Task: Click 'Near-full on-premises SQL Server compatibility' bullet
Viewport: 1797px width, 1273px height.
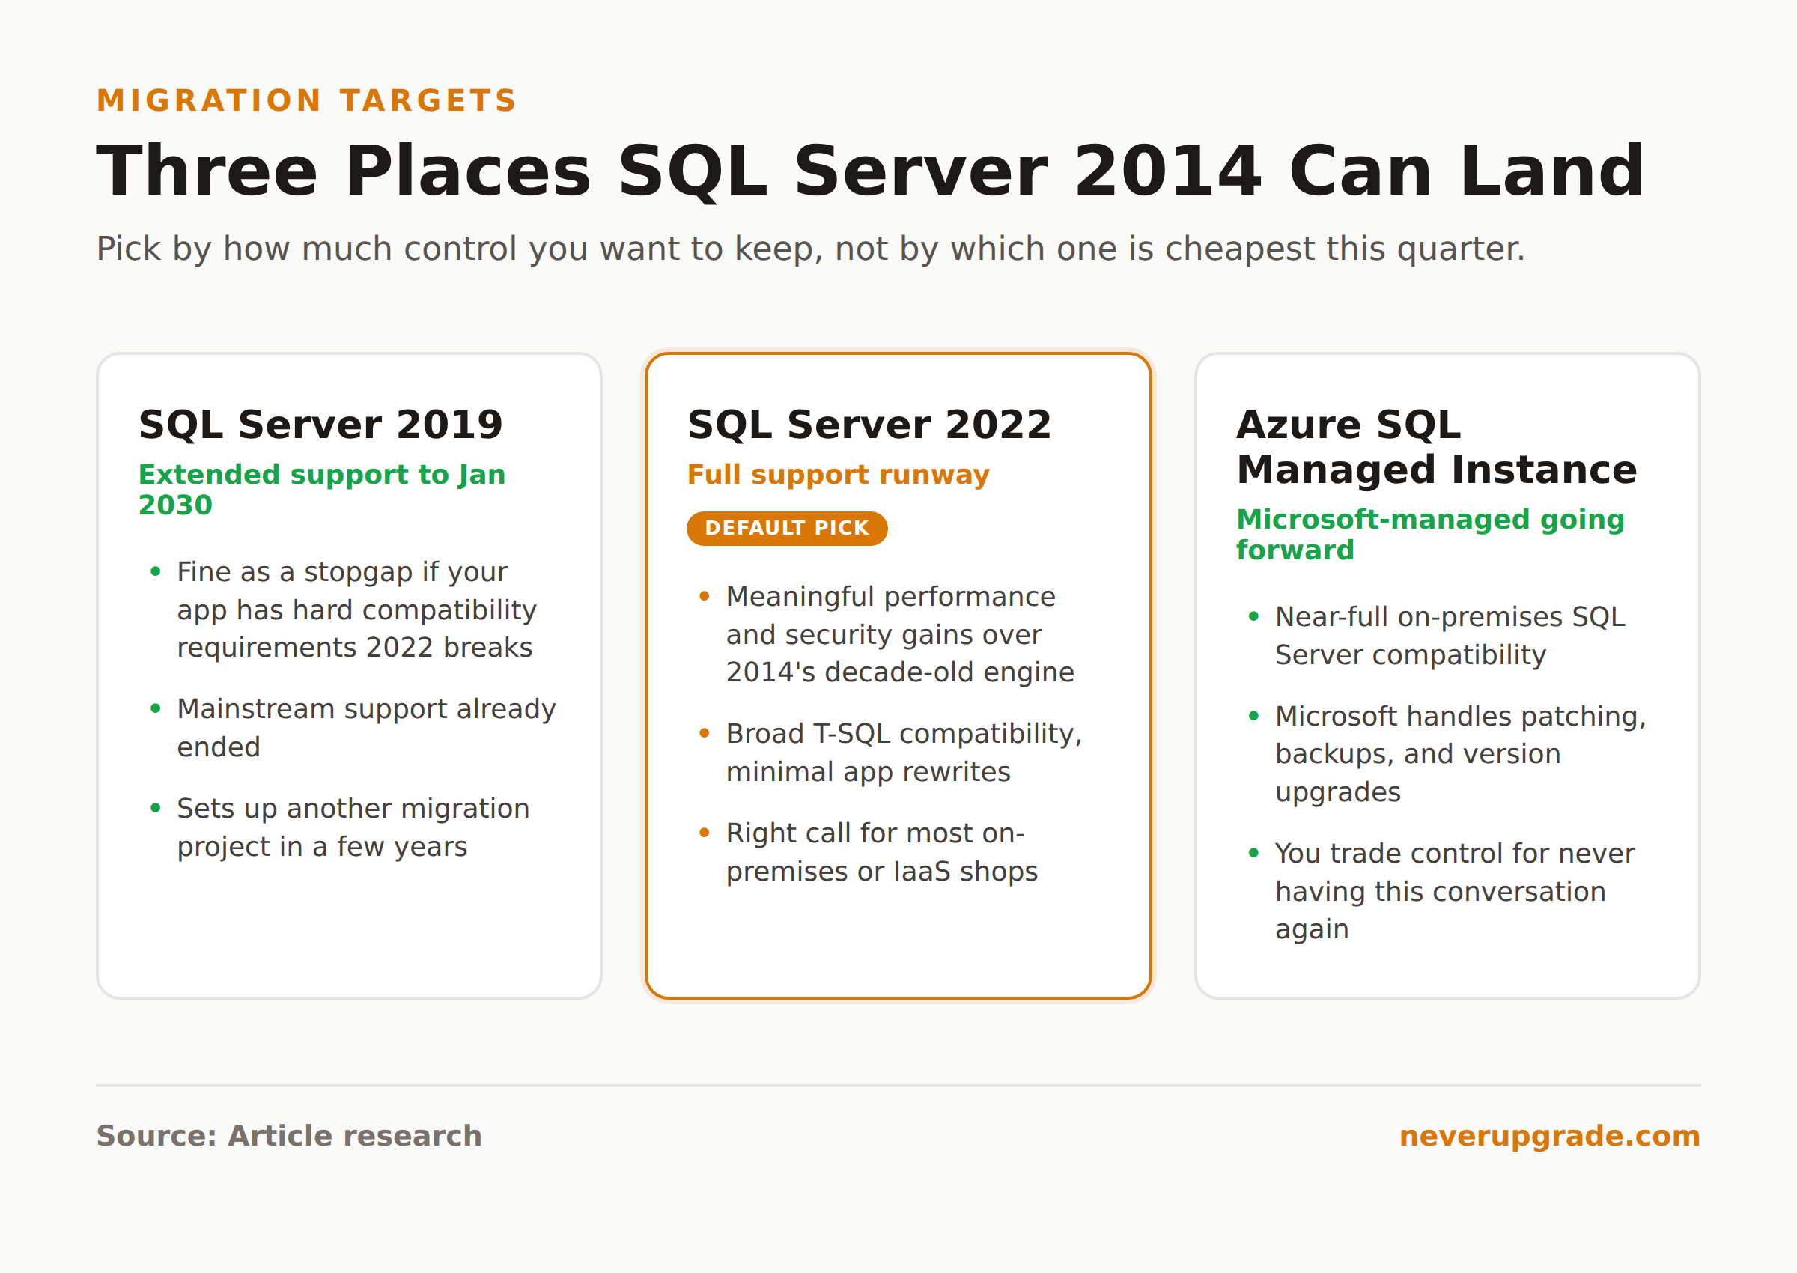Action: pos(1450,636)
